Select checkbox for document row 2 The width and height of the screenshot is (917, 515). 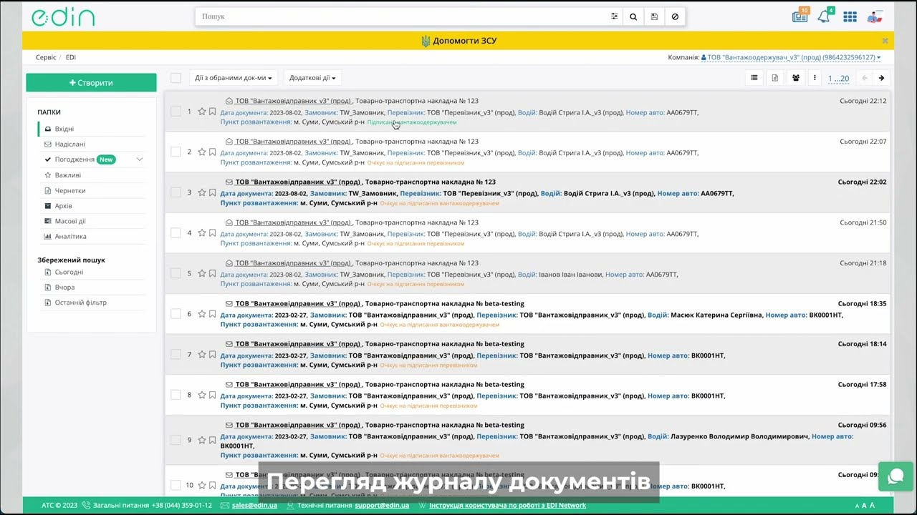pos(176,152)
